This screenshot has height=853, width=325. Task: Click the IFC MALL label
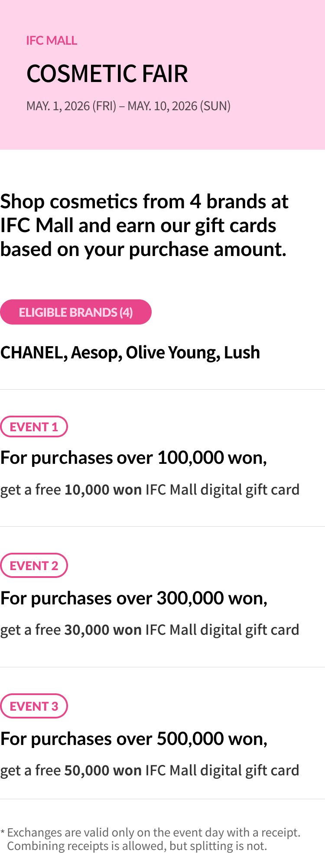tap(52, 41)
